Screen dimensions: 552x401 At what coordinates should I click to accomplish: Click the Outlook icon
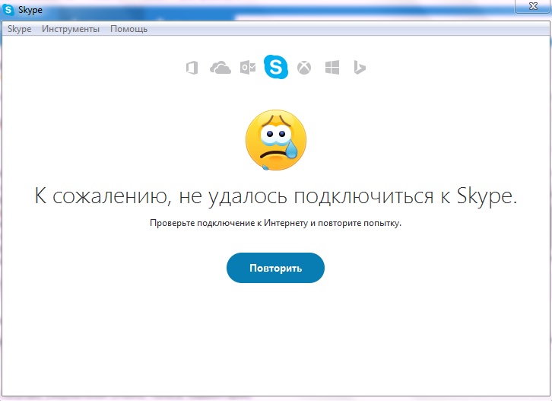248,67
